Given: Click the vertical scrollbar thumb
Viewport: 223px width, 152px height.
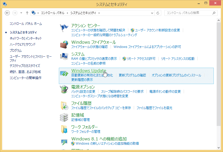Looking at the screenshot, I should tap(219, 74).
